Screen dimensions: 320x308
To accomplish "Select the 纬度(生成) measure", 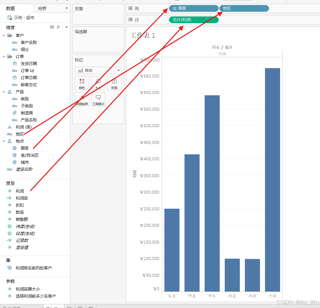I will coord(25,226).
